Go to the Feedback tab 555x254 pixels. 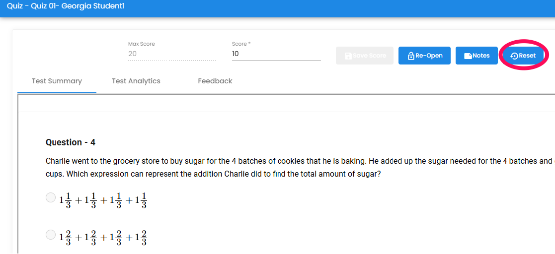[215, 81]
